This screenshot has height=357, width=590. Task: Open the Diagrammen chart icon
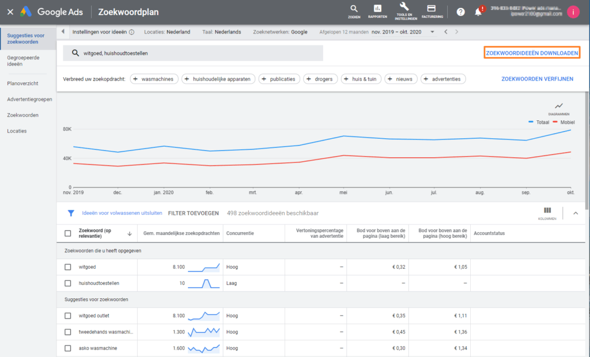click(x=559, y=109)
